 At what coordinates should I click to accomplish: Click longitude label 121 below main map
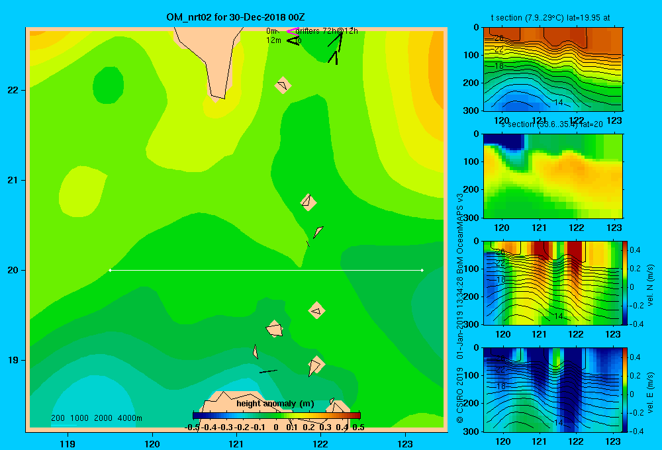236,443
